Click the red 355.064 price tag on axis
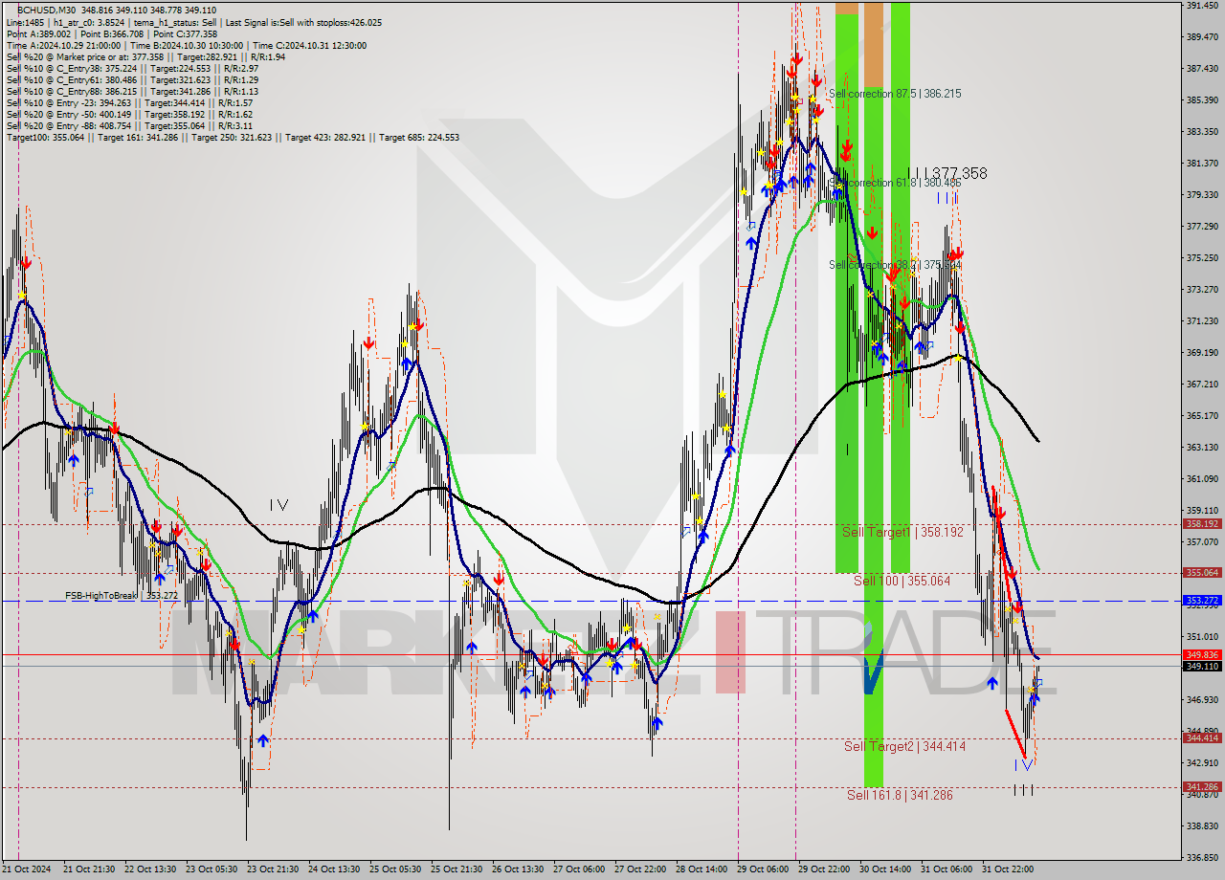The height and width of the screenshot is (880, 1225). [x=1202, y=573]
